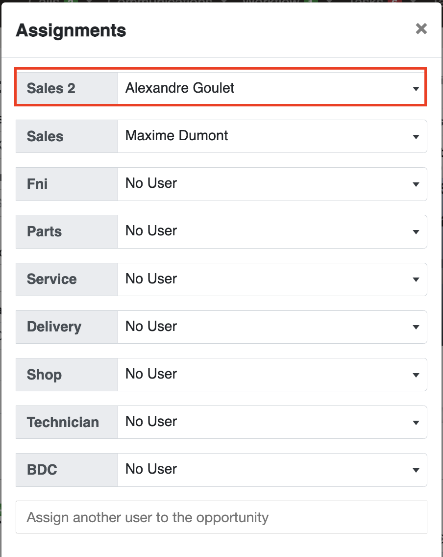
Task: Click the Assign another user input field
Action: pos(221,517)
